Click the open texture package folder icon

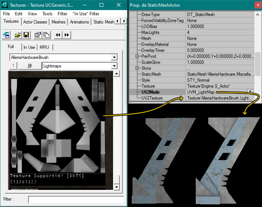(x=18, y=35)
